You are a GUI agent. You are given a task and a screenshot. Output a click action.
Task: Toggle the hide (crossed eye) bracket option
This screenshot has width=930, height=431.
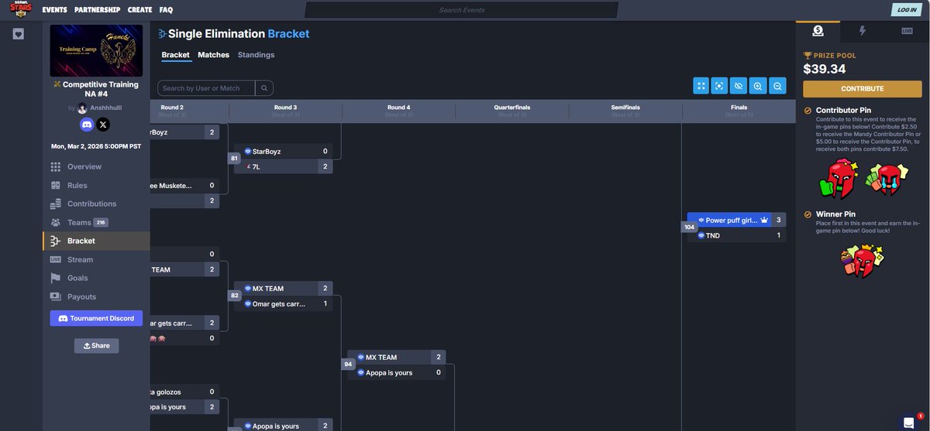pyautogui.click(x=739, y=86)
